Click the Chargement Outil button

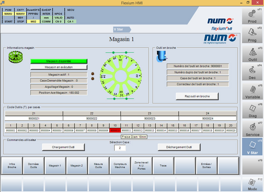(63, 147)
